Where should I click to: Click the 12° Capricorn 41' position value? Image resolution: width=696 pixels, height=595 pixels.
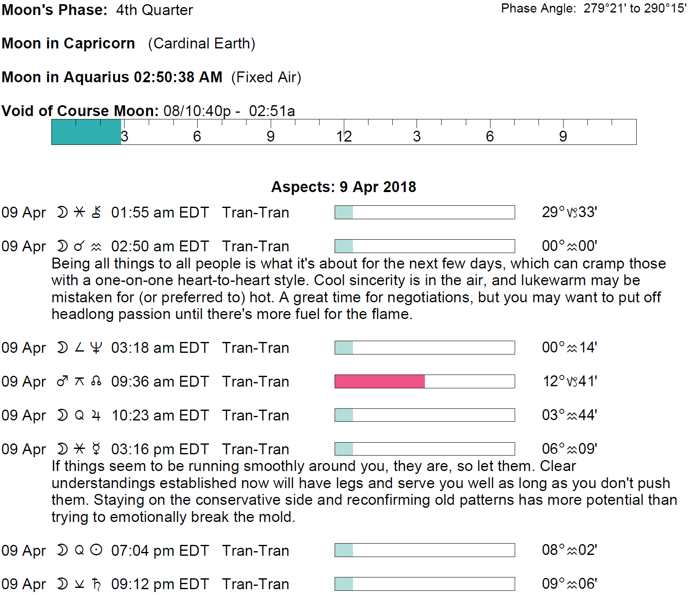pos(570,381)
